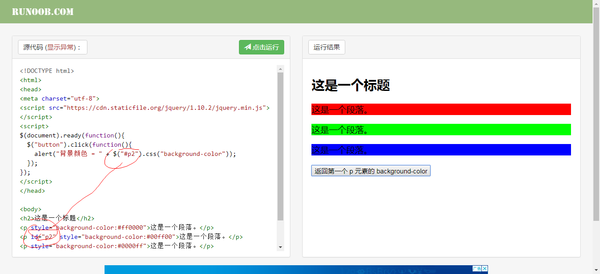The image size is (600, 274).
Task: Close the ad banner with X icon
Action: point(485,268)
